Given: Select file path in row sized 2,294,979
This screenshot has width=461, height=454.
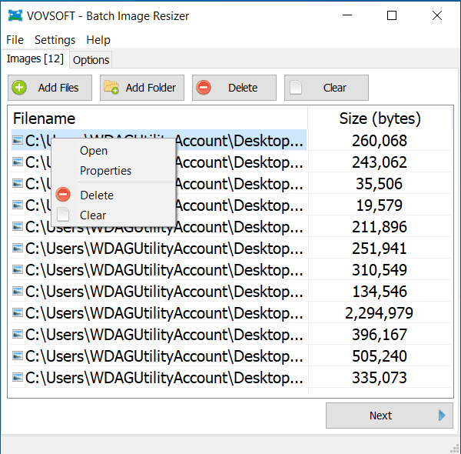Looking at the screenshot, I should (164, 313).
